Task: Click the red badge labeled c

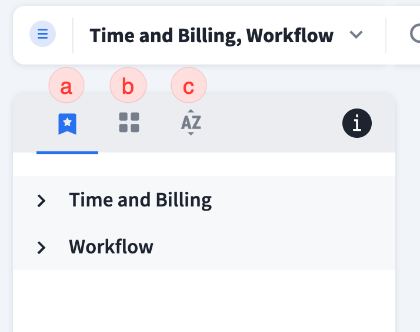Action: point(189,87)
